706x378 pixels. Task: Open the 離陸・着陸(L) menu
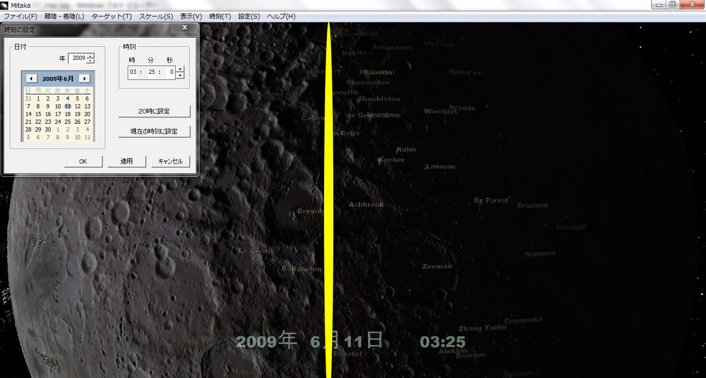[65, 17]
